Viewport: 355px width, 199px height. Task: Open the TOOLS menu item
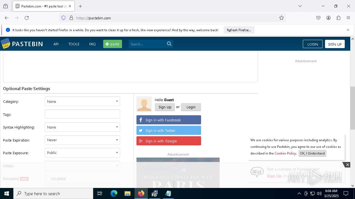[74, 44]
